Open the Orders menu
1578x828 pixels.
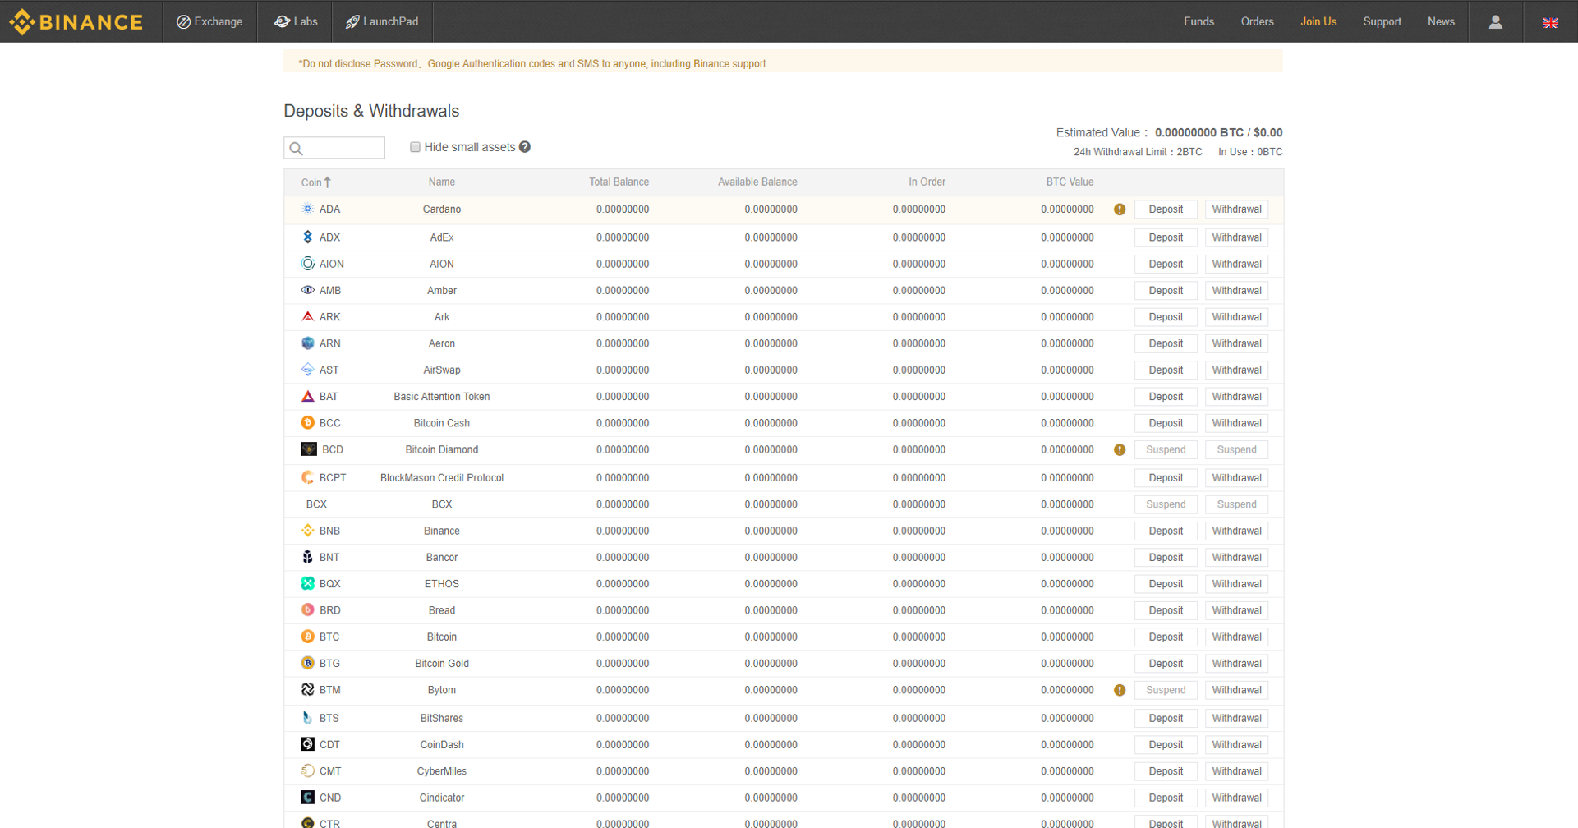(x=1257, y=22)
